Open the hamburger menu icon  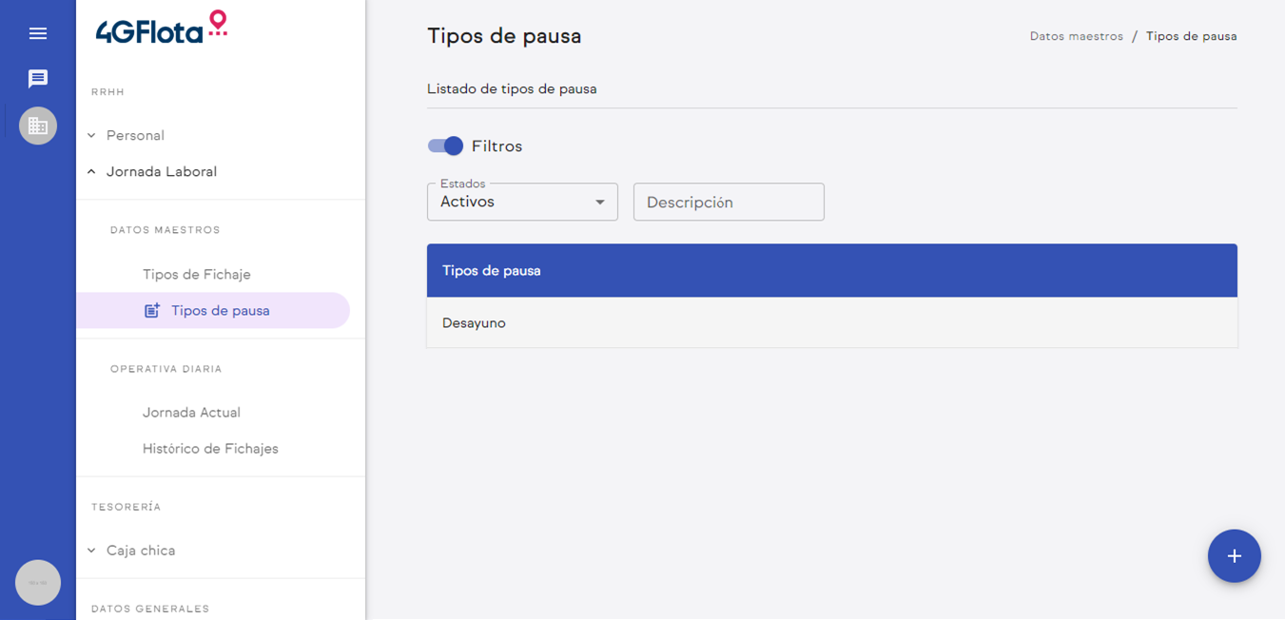pos(38,34)
